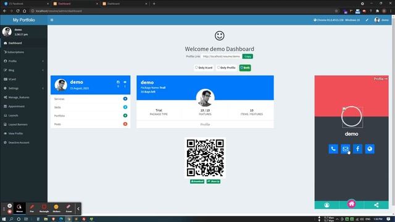Click the Skills count badge
The image size is (395, 222).
pyautogui.click(x=125, y=107)
